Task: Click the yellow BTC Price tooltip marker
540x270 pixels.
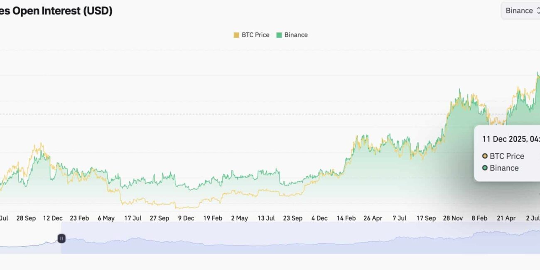Action: [485, 156]
